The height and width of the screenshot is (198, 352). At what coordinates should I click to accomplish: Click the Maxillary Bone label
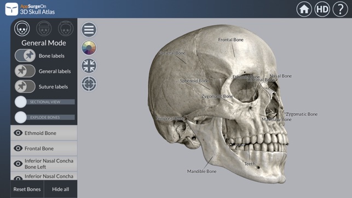[276, 120]
